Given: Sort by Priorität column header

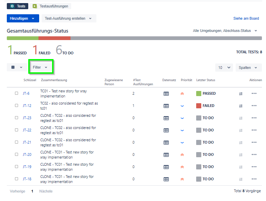Looking at the screenshot, I should [x=186, y=80].
